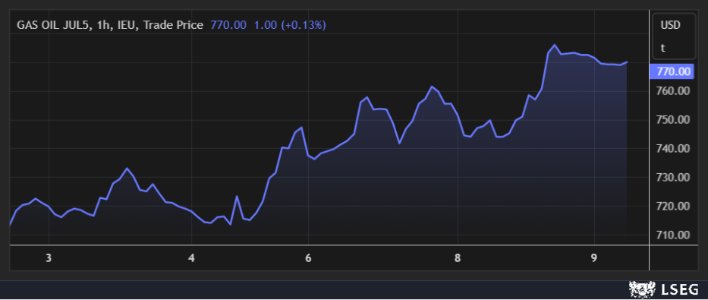708x300 pixels.
Task: Open the USD currency unit box
Action: pos(674,36)
